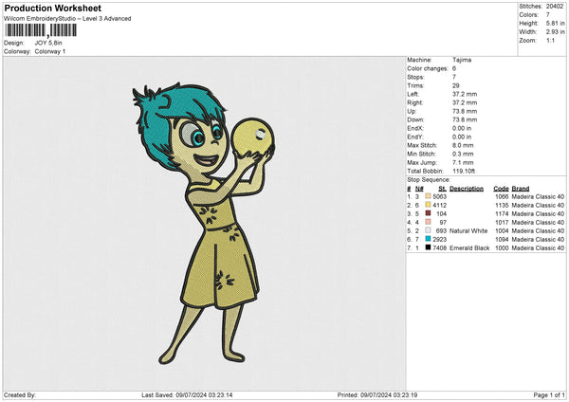Select the teal thread swatch for code 1094
This screenshot has height=402, width=569.
428,239
